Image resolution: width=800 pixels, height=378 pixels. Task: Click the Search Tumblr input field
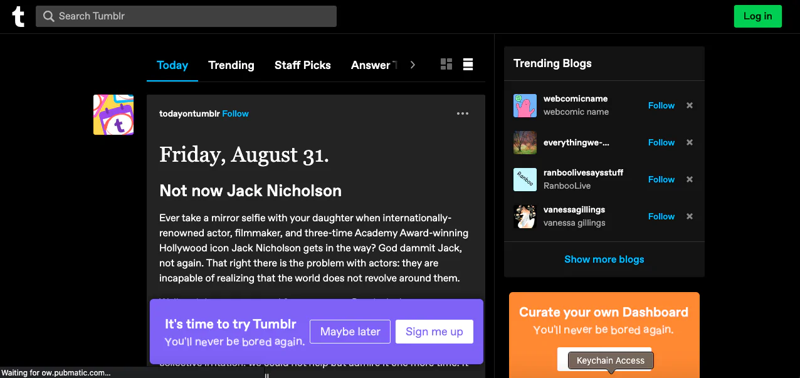tap(186, 16)
